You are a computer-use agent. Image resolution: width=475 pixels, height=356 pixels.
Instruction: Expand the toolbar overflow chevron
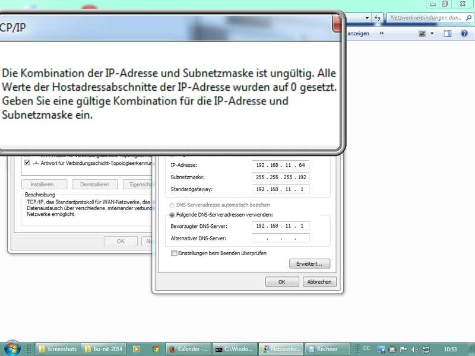(x=382, y=33)
